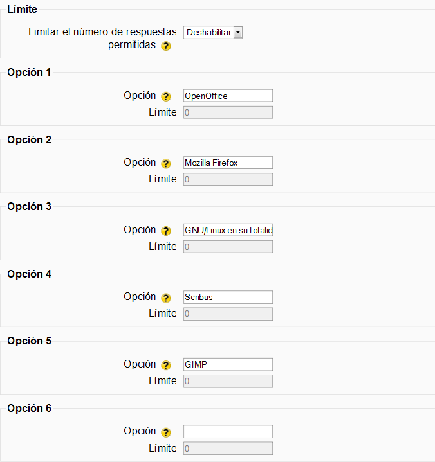
Task: Click the Límite field under GIMP
Action: [x=228, y=381]
